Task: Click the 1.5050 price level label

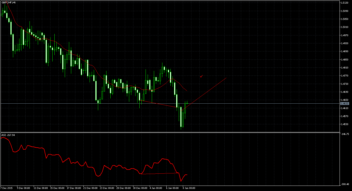Action: pyautogui.click(x=345, y=19)
